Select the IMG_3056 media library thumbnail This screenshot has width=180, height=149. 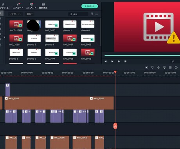(88, 52)
